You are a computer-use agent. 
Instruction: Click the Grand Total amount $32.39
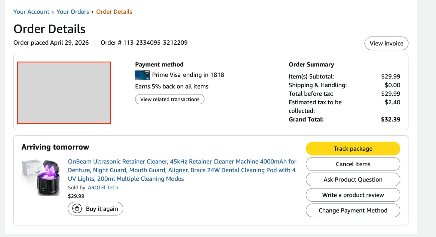(390, 119)
